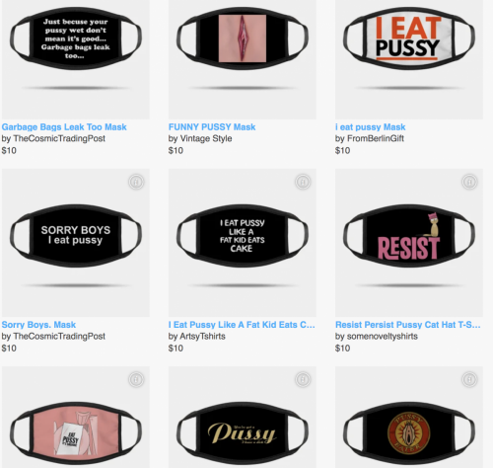The height and width of the screenshot is (468, 493).
Task: Click the circular badge icon on ArtsyTshirts mask card
Action: click(x=303, y=182)
